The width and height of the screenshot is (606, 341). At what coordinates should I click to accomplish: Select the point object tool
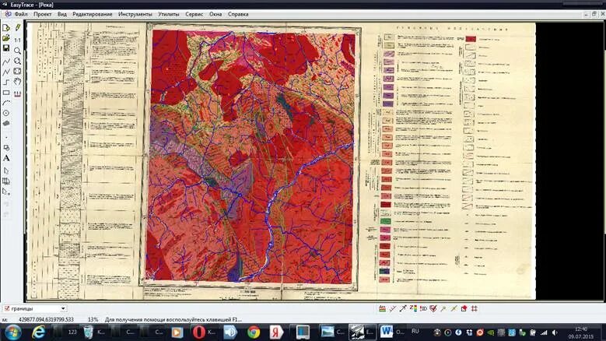[x=6, y=138]
